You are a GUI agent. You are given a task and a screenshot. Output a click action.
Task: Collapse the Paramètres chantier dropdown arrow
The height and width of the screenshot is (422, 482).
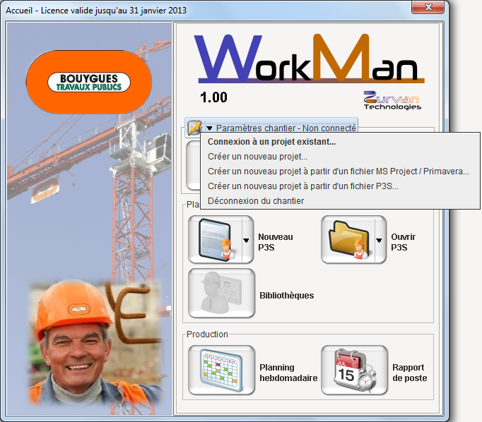[210, 128]
